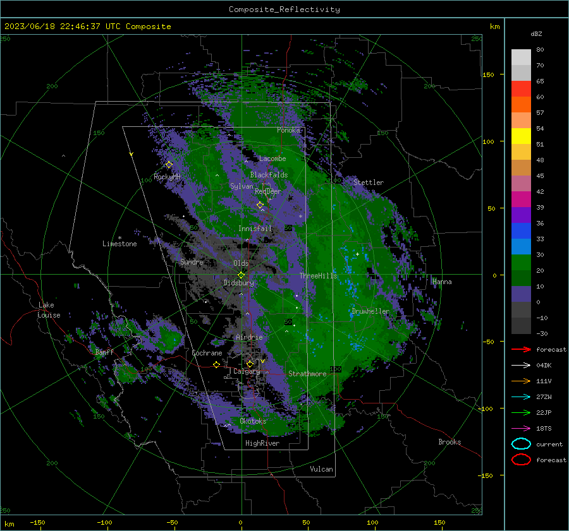The width and height of the screenshot is (569, 531).
Task: Click the Lake Louise label on the map
Action: coord(49,310)
